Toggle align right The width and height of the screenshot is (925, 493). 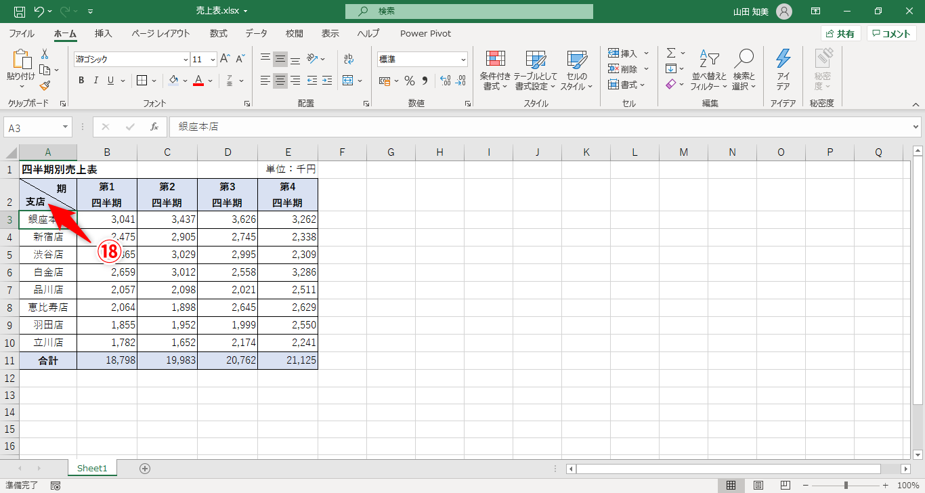pos(295,81)
